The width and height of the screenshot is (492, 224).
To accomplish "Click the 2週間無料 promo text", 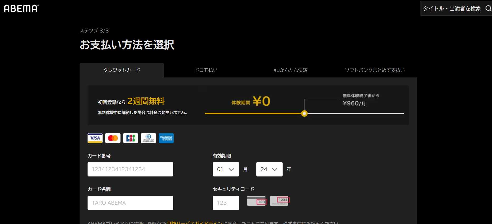I will click(146, 101).
